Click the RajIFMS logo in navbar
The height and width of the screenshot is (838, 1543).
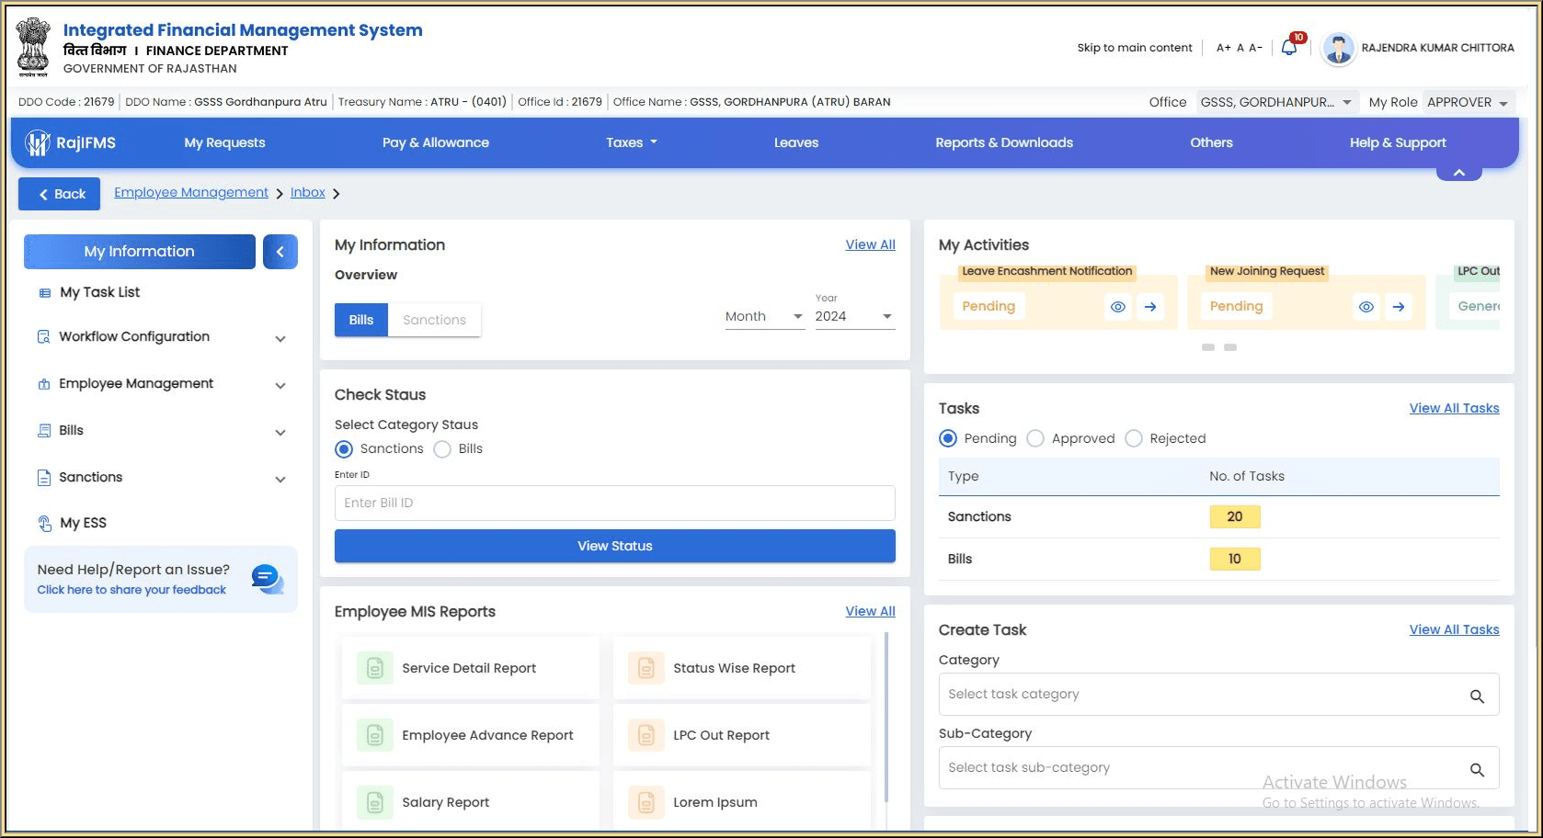pyautogui.click(x=72, y=142)
